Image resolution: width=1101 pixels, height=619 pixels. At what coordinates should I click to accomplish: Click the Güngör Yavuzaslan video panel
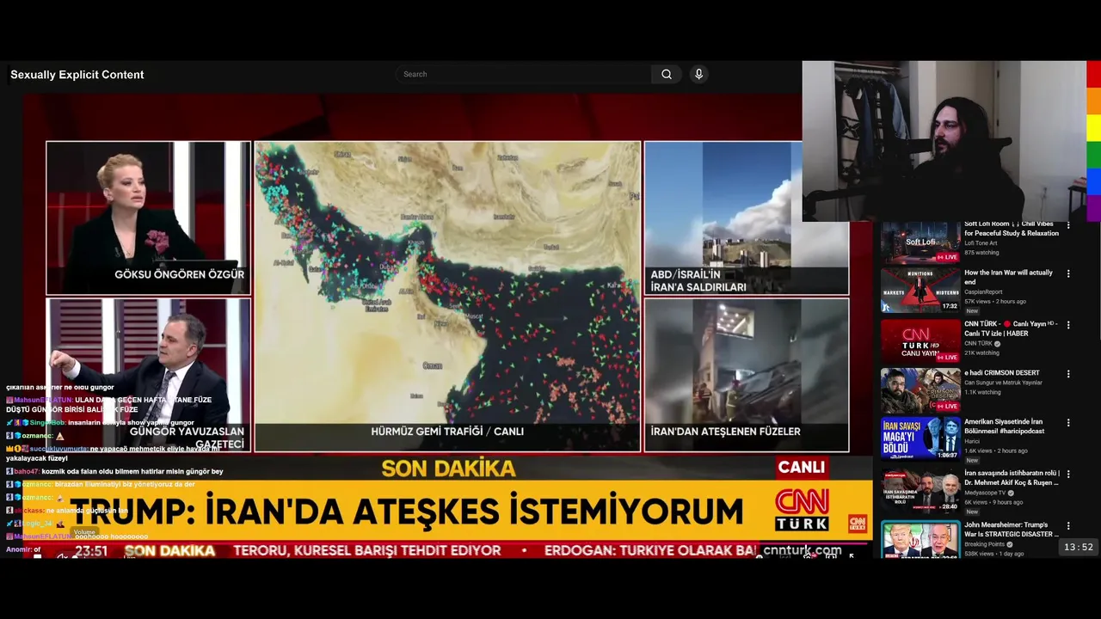(148, 376)
